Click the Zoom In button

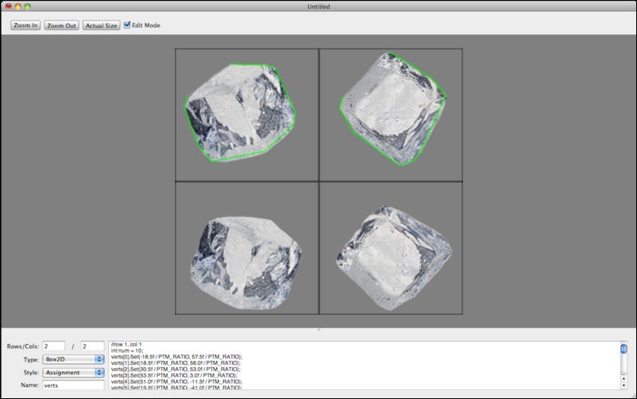[25, 25]
